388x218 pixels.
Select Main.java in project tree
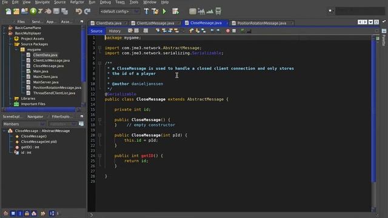click(41, 71)
